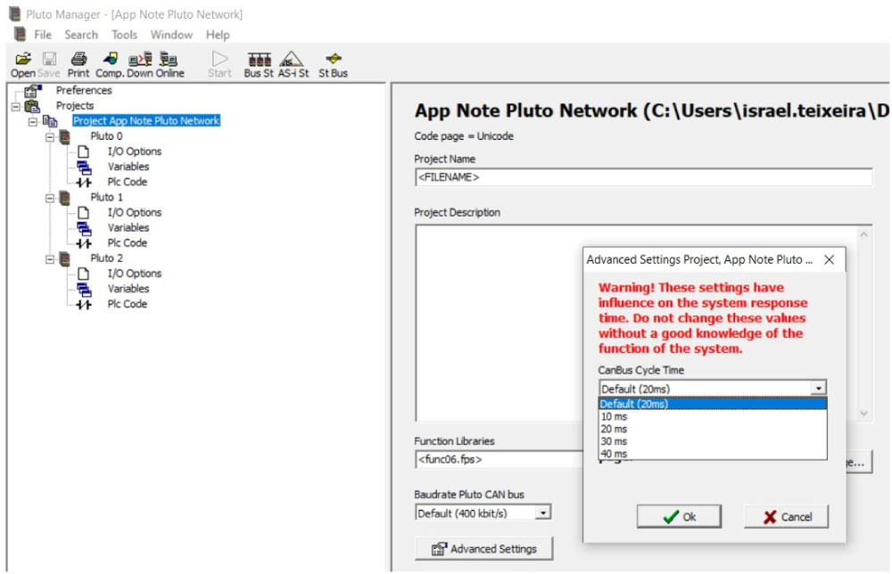Click the Project Name input field

coord(642,177)
